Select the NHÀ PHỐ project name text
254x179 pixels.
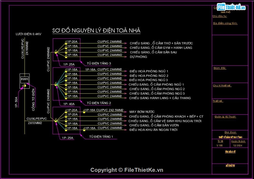pos(225,12)
